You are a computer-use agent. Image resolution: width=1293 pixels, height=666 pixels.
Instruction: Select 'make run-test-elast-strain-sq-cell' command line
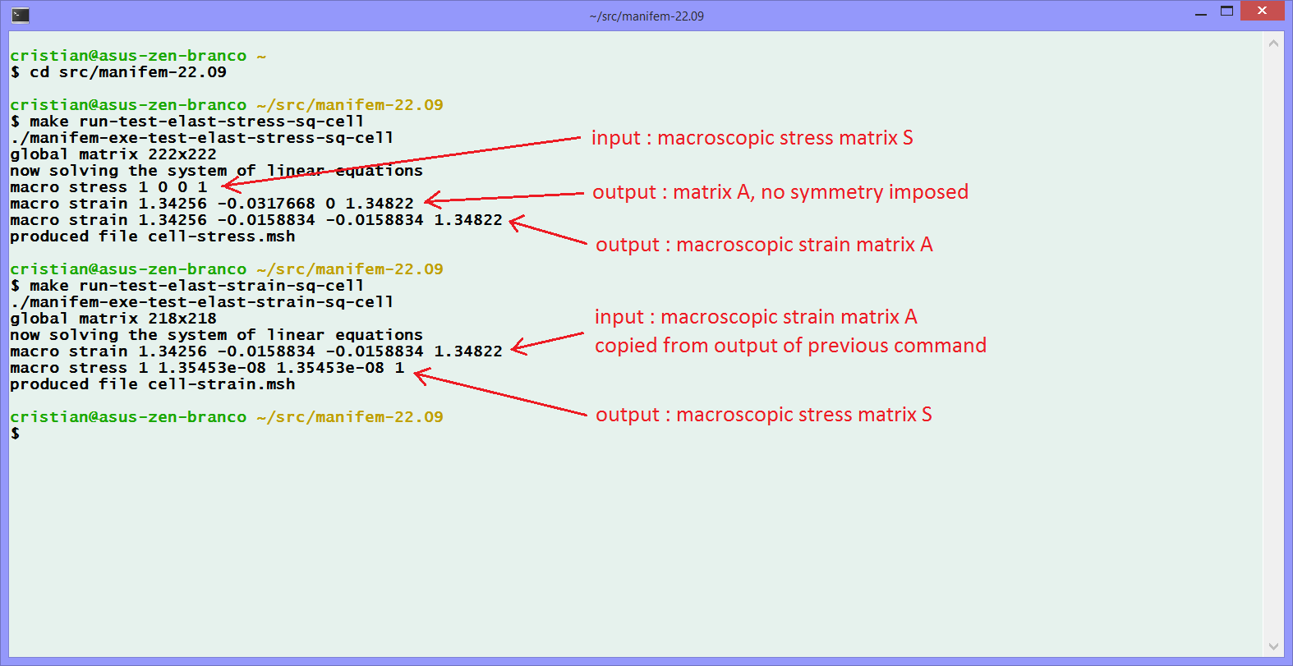187,286
